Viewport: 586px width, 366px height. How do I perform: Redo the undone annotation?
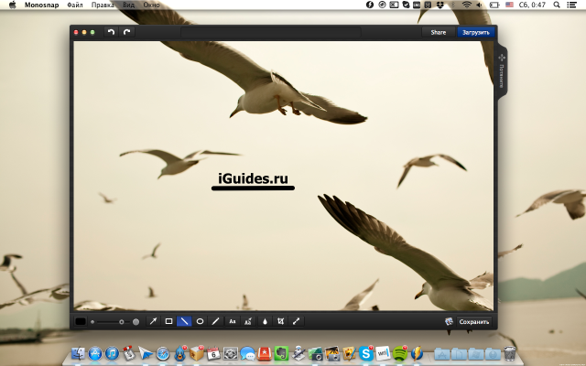[127, 32]
